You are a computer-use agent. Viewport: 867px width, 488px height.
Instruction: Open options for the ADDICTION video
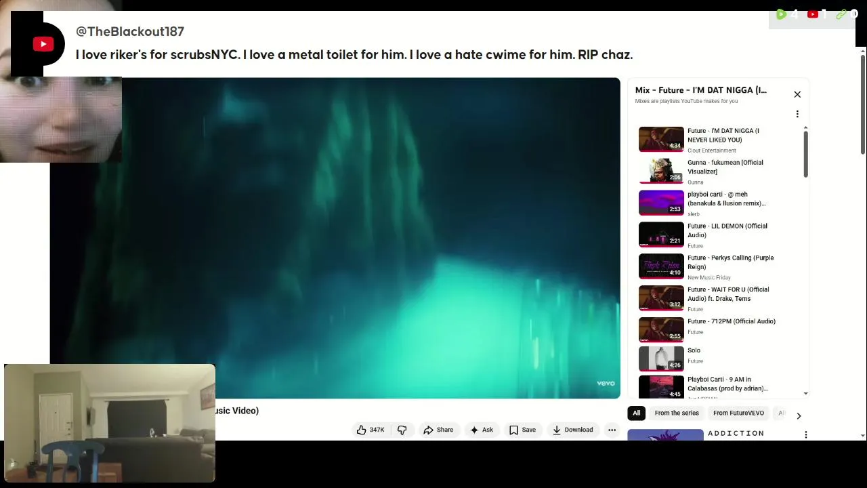pos(805,434)
